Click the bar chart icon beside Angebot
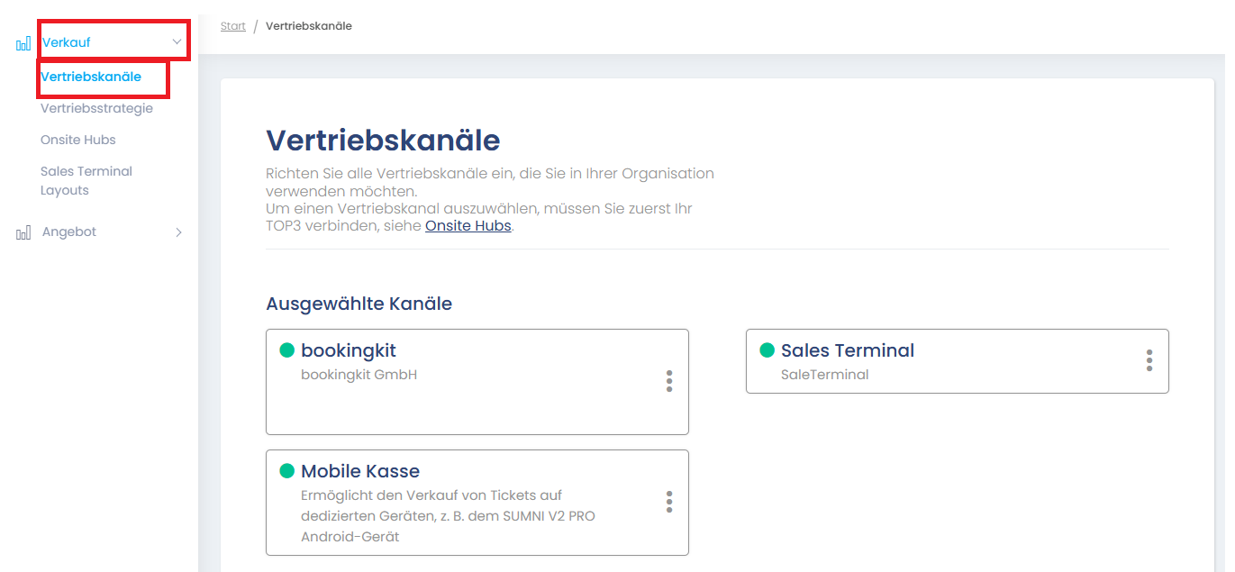Viewport: 1235px width, 572px height. pyautogui.click(x=23, y=232)
